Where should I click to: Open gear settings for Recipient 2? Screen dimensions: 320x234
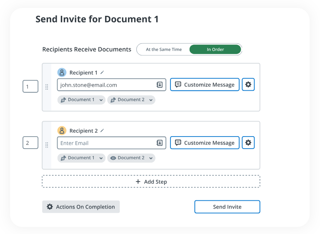(x=248, y=143)
